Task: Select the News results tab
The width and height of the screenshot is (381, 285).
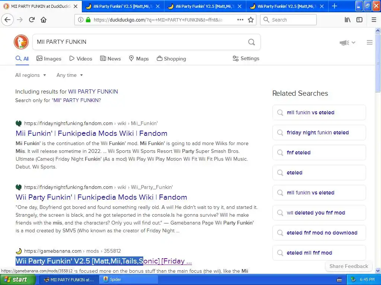Action: click(110, 59)
